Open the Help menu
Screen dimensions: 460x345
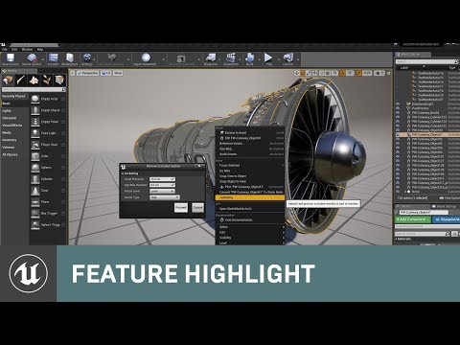40,50
